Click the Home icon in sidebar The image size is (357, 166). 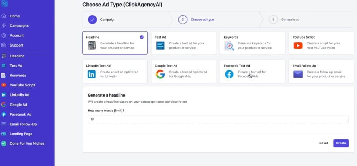pyautogui.click(x=3, y=16)
